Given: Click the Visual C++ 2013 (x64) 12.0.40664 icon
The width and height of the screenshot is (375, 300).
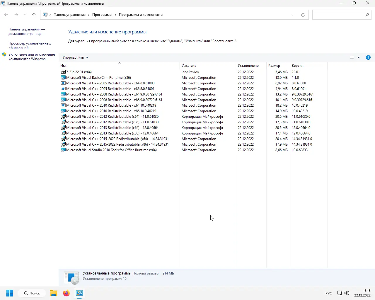Looking at the screenshot, I should pyautogui.click(x=63, y=128).
